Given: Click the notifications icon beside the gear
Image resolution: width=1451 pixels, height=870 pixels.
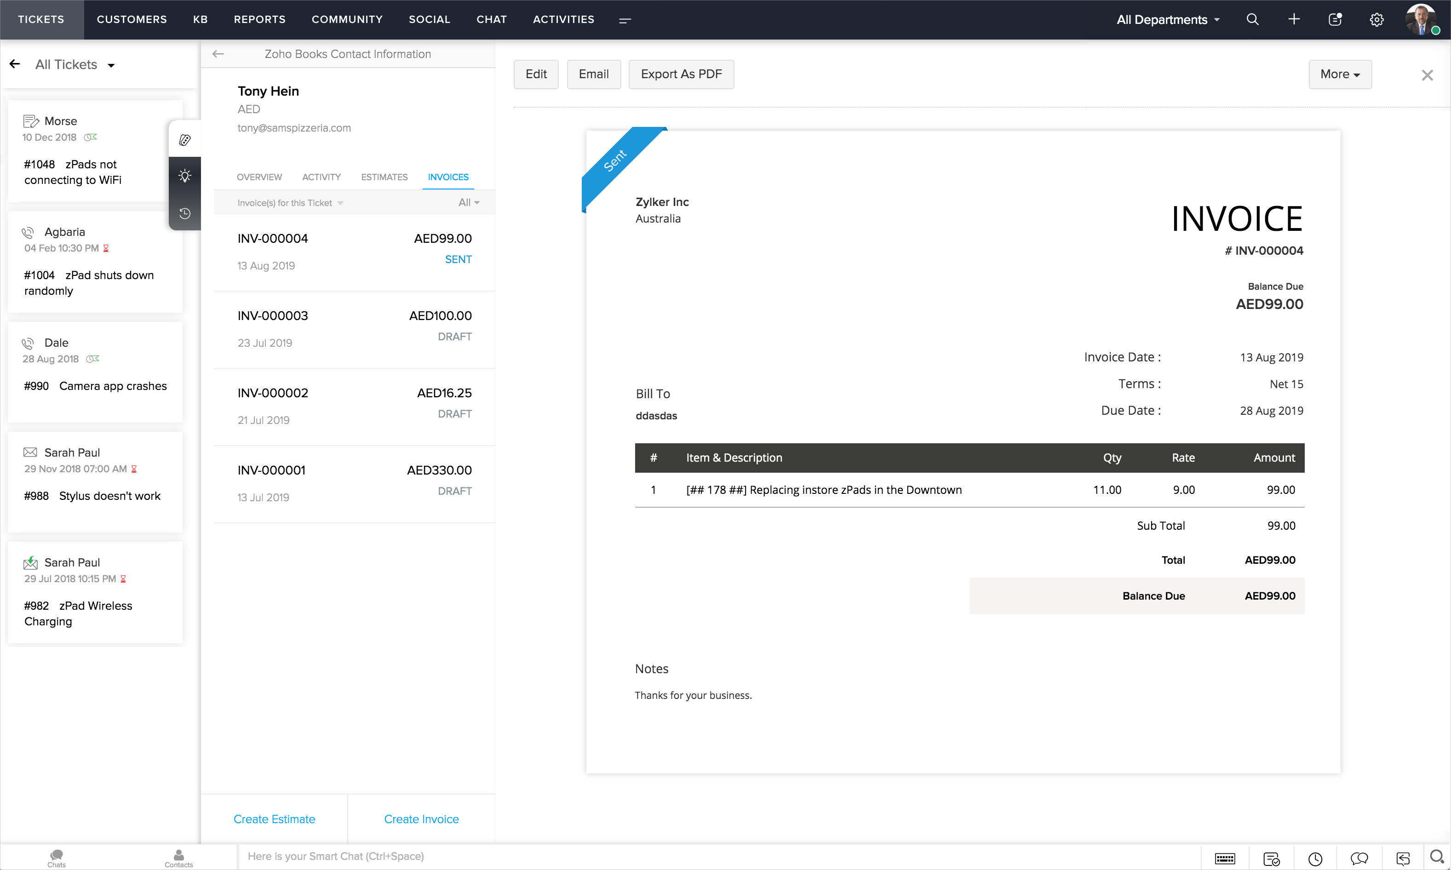Looking at the screenshot, I should 1335,19.
